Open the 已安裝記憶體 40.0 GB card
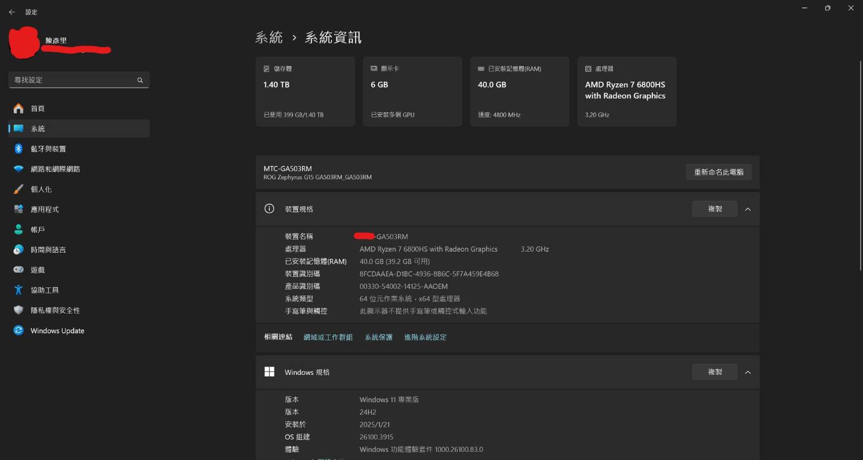 tap(520, 91)
